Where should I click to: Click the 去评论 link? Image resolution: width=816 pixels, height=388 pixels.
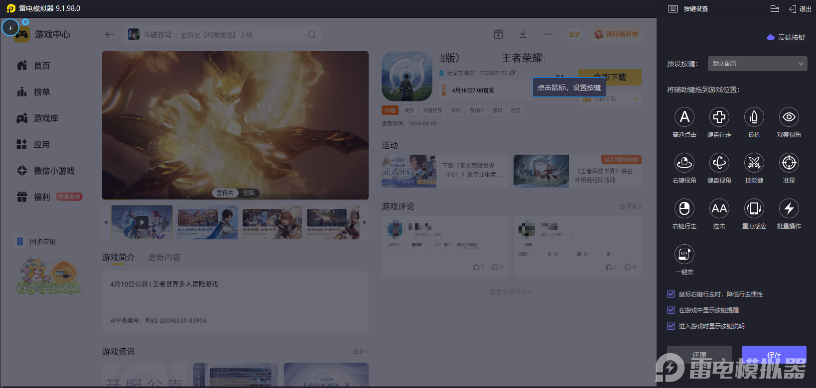coord(631,206)
